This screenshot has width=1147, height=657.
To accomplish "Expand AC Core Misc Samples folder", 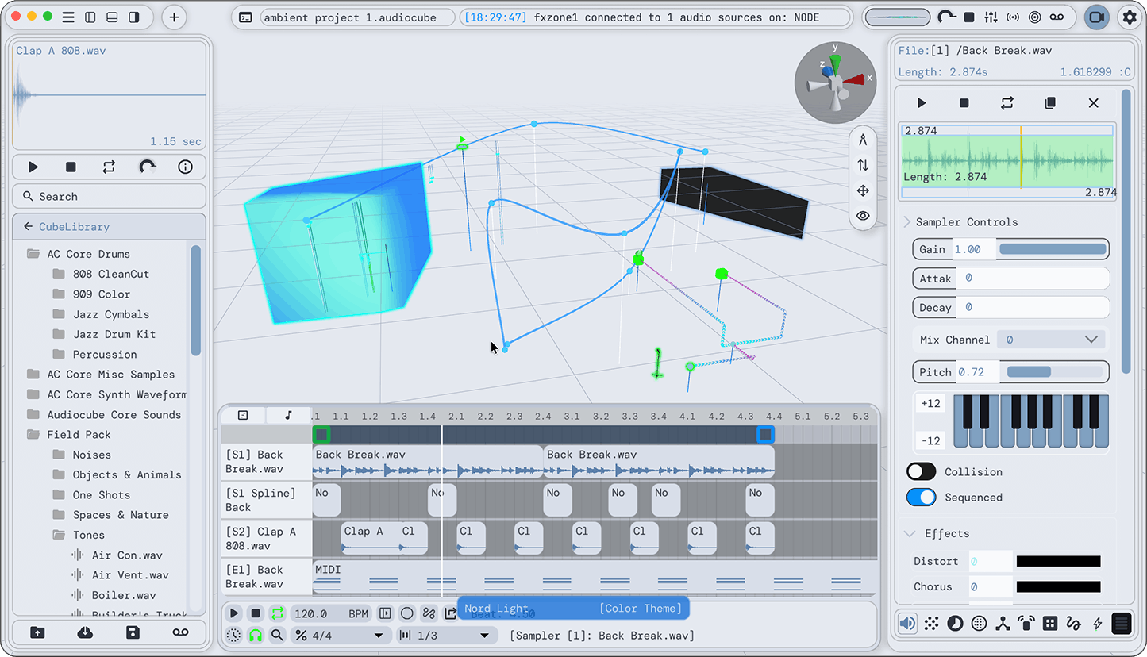I will pyautogui.click(x=110, y=374).
